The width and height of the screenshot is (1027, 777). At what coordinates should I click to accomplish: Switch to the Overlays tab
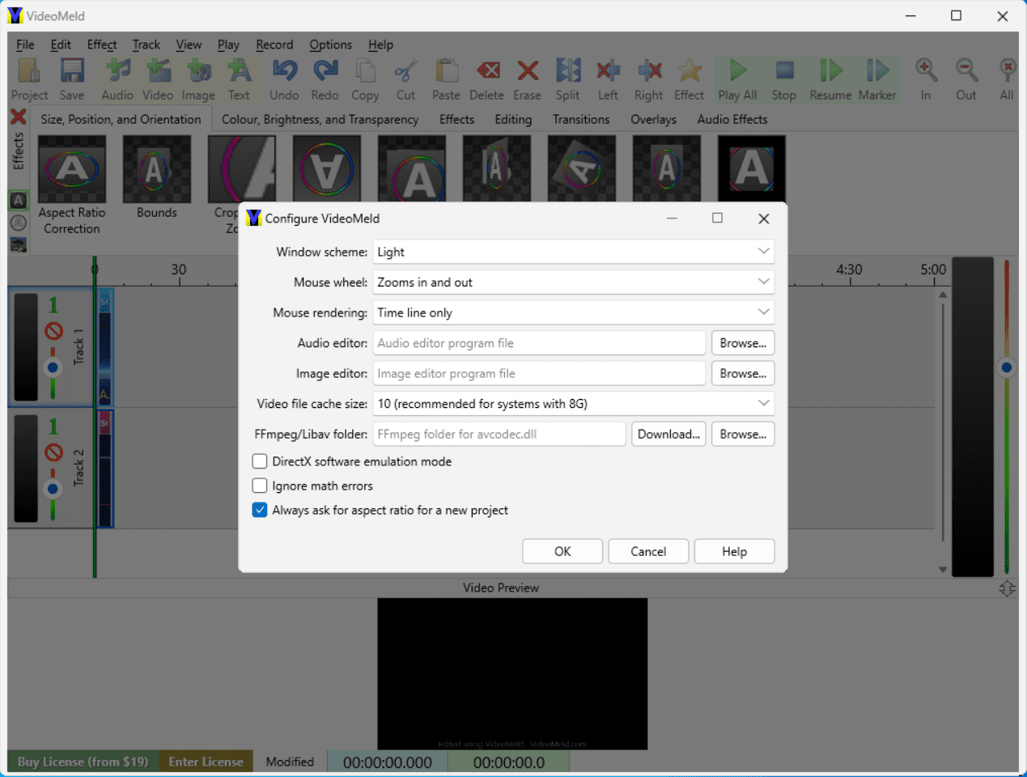pos(653,119)
